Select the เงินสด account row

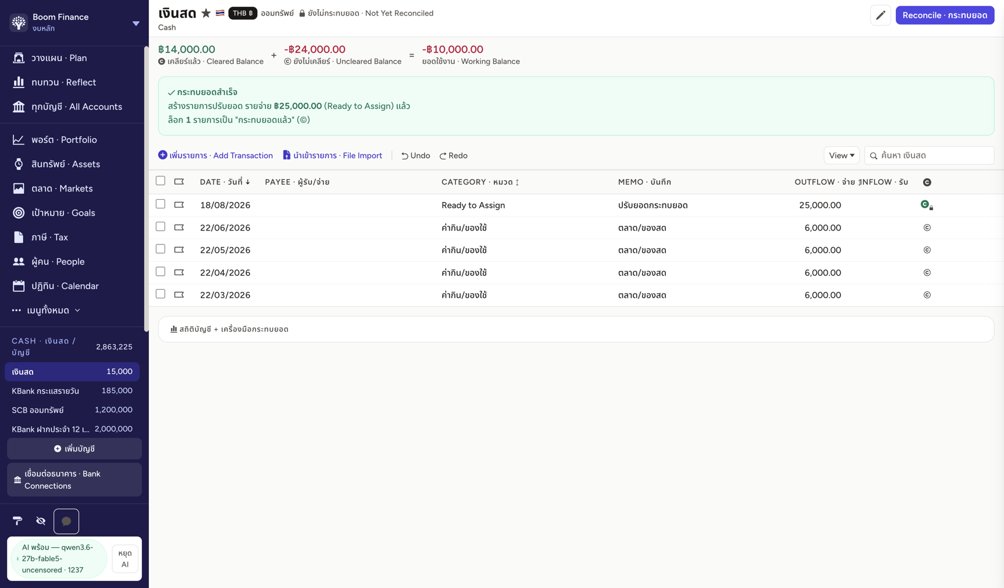[x=72, y=371]
